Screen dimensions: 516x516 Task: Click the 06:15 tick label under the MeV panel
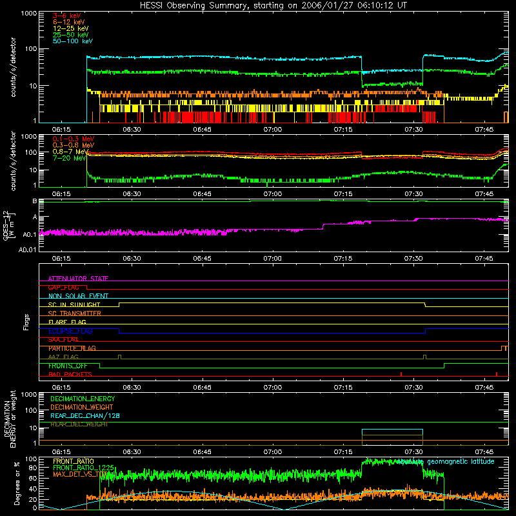click(61, 193)
